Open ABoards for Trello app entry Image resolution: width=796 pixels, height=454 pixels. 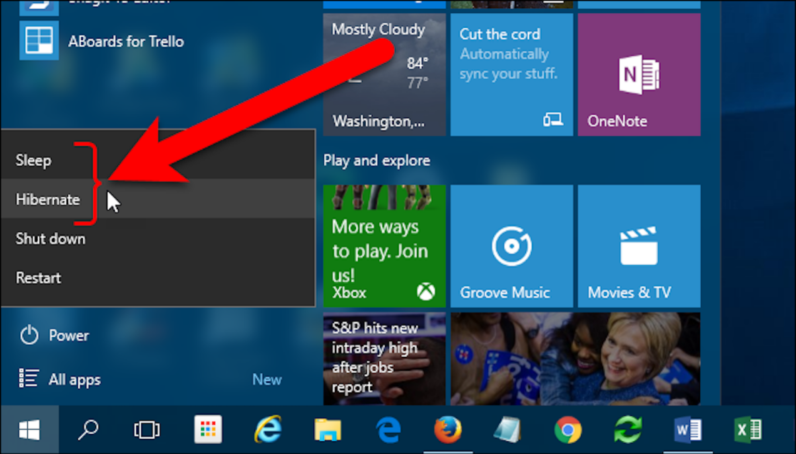point(102,41)
